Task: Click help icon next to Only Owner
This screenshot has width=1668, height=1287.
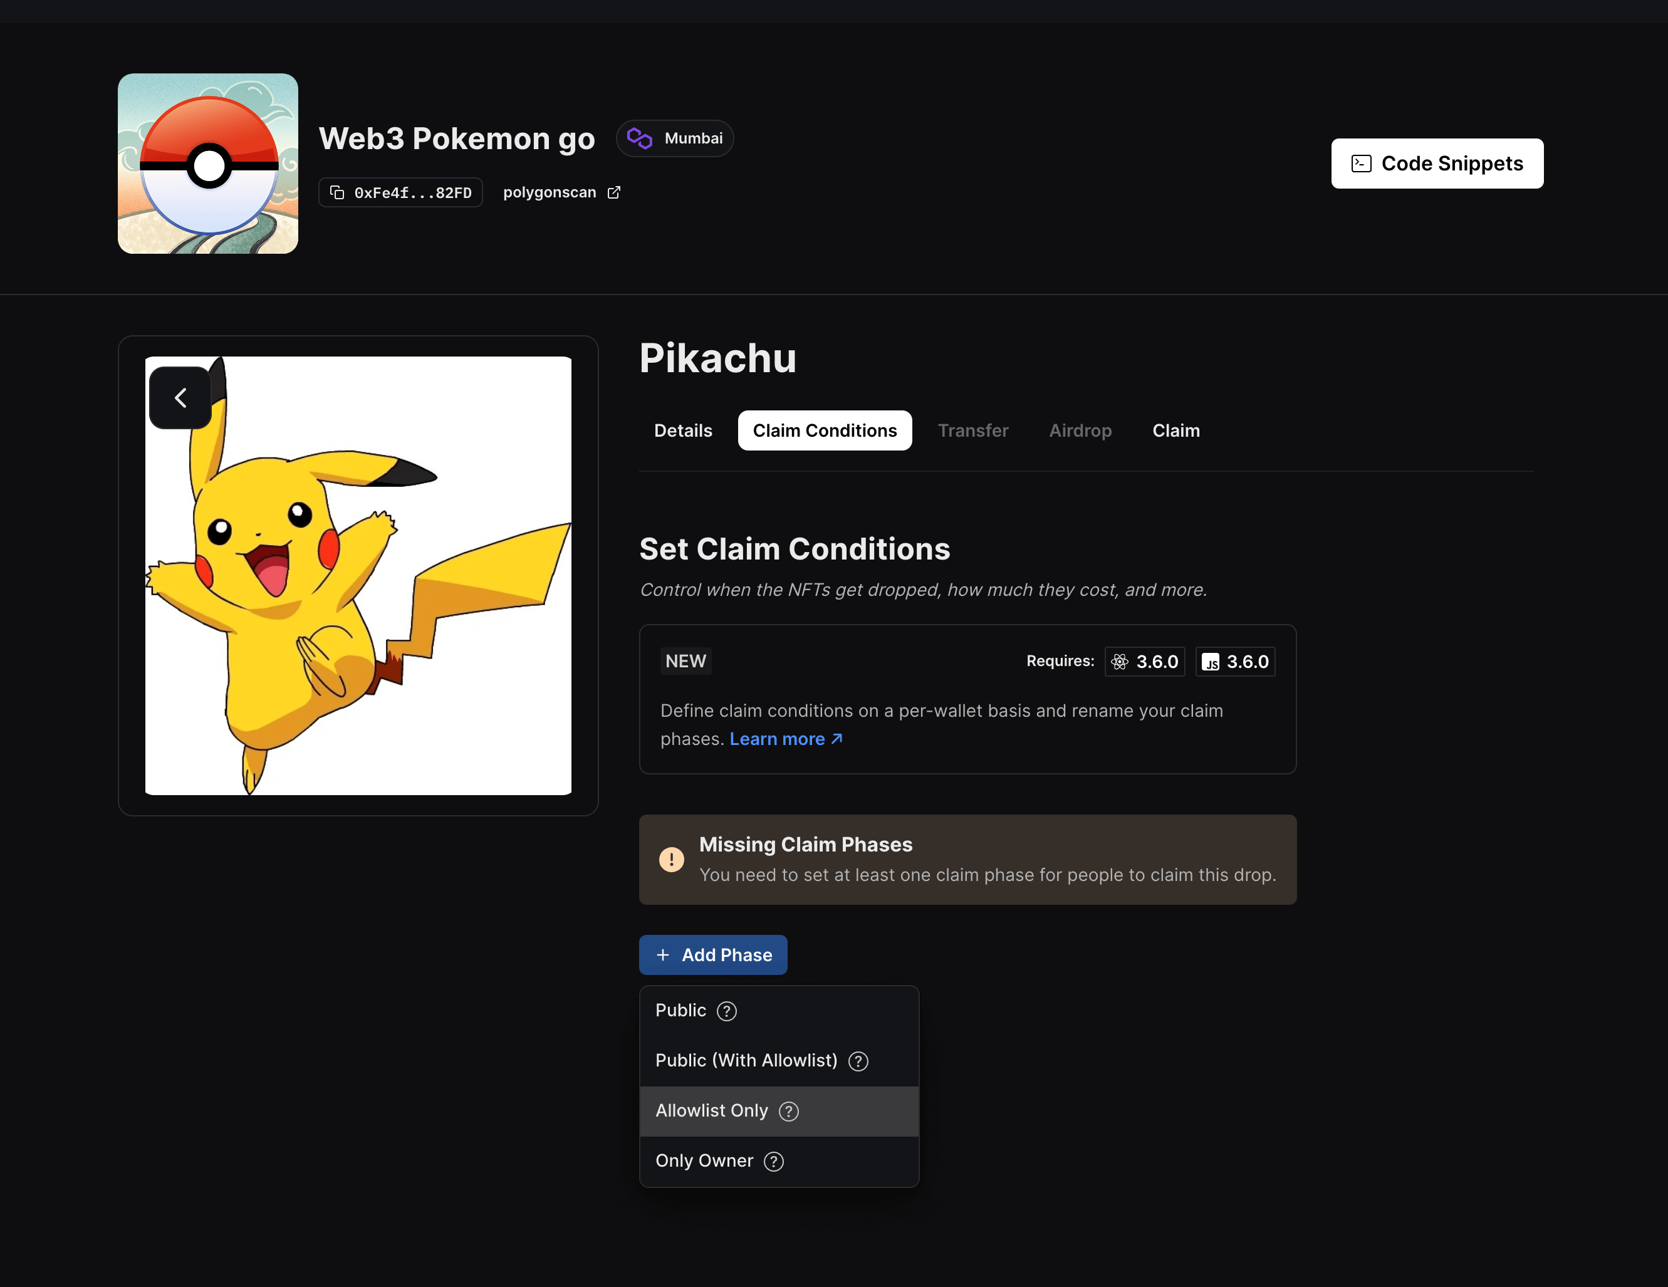Action: [x=773, y=1161]
